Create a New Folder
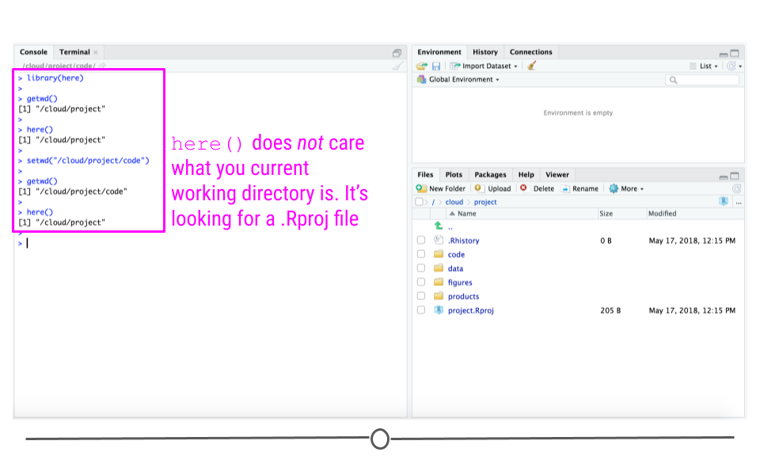This screenshot has height=475, width=760. click(441, 188)
